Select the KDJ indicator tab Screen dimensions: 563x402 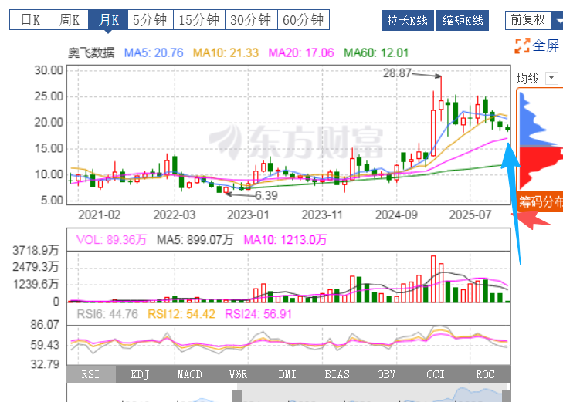pyautogui.click(x=140, y=374)
